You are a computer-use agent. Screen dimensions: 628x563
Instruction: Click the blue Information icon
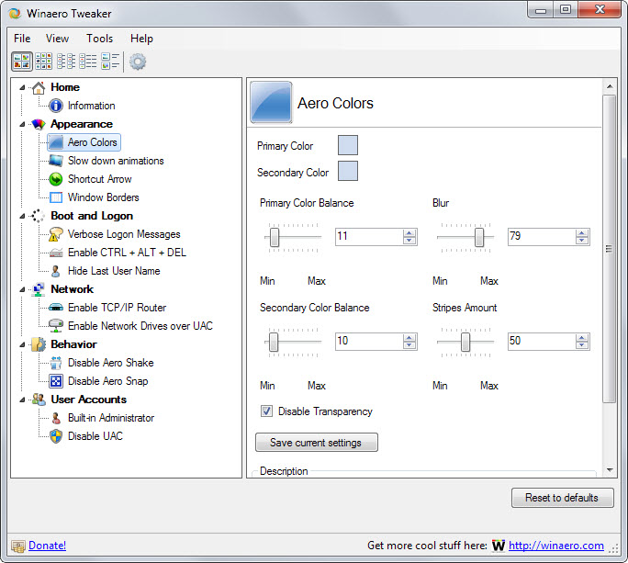[56, 106]
